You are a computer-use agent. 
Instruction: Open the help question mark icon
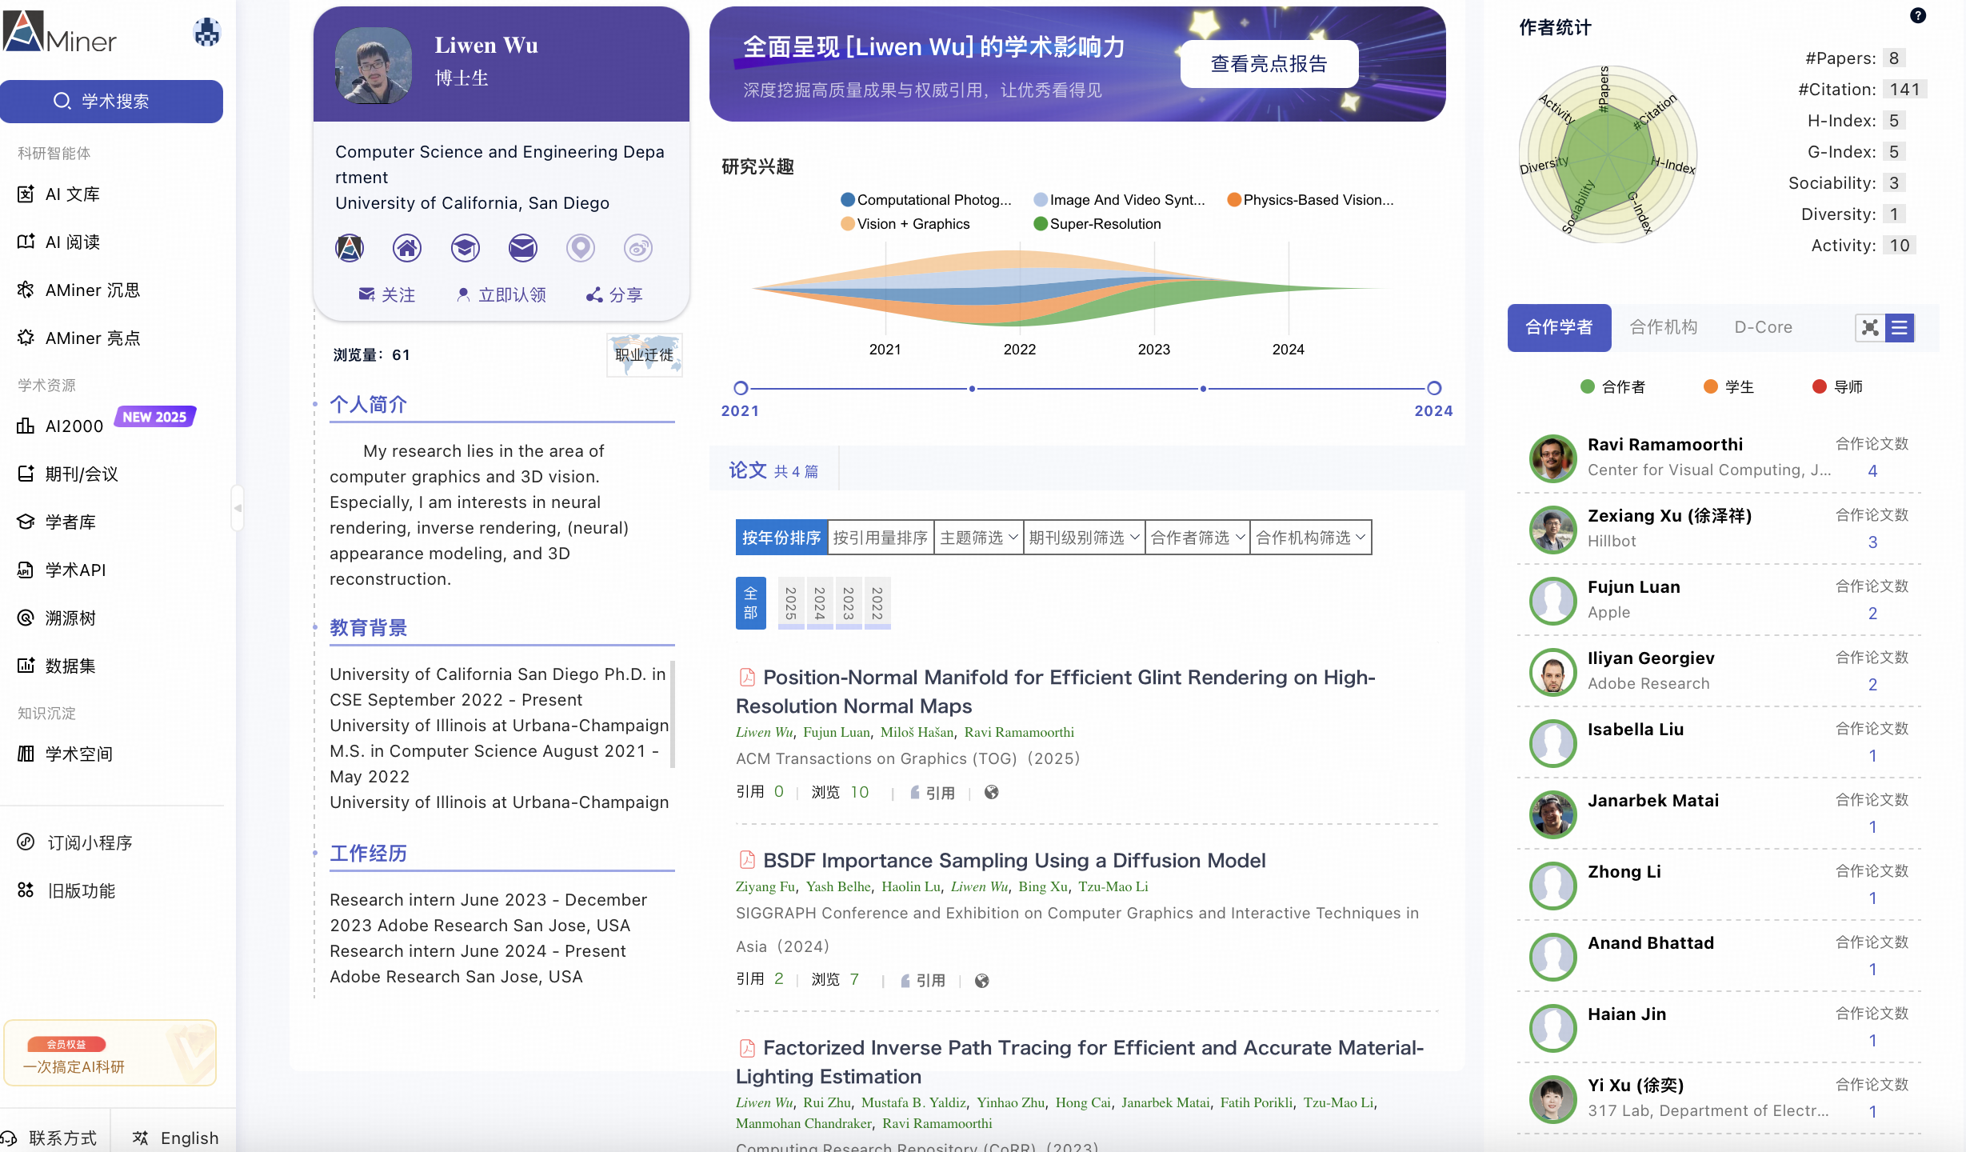point(1918,15)
